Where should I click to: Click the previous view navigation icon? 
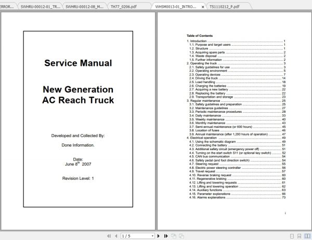pyautogui.click(x=174, y=236)
